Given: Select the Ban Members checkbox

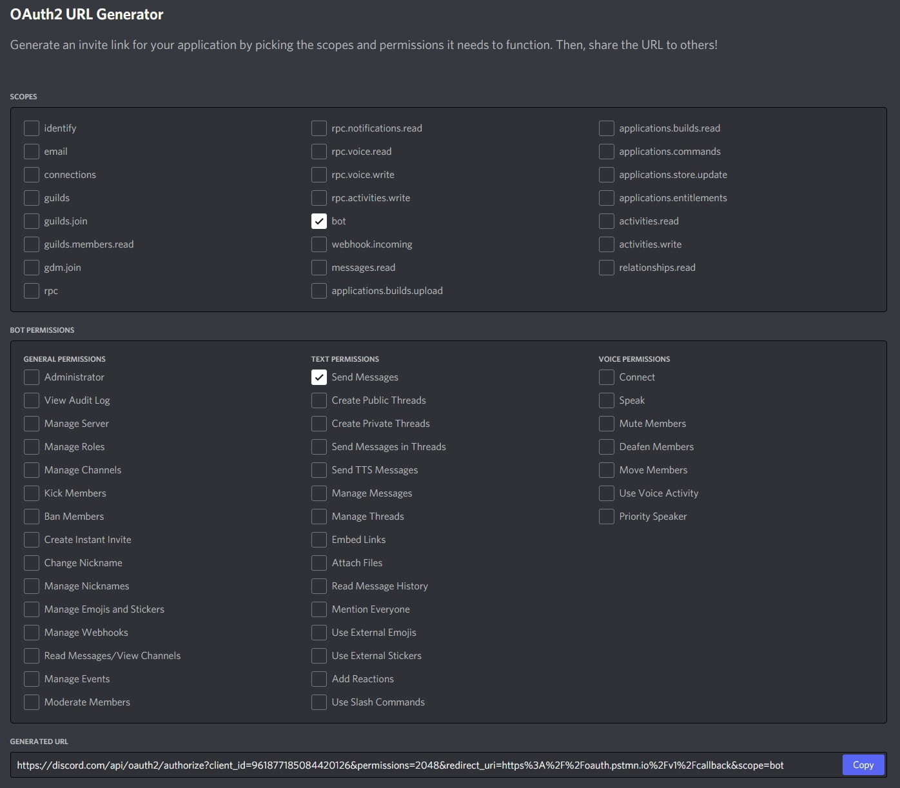Looking at the screenshot, I should tap(31, 517).
